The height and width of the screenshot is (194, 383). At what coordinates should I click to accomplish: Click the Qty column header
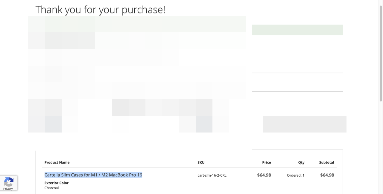coord(301,162)
